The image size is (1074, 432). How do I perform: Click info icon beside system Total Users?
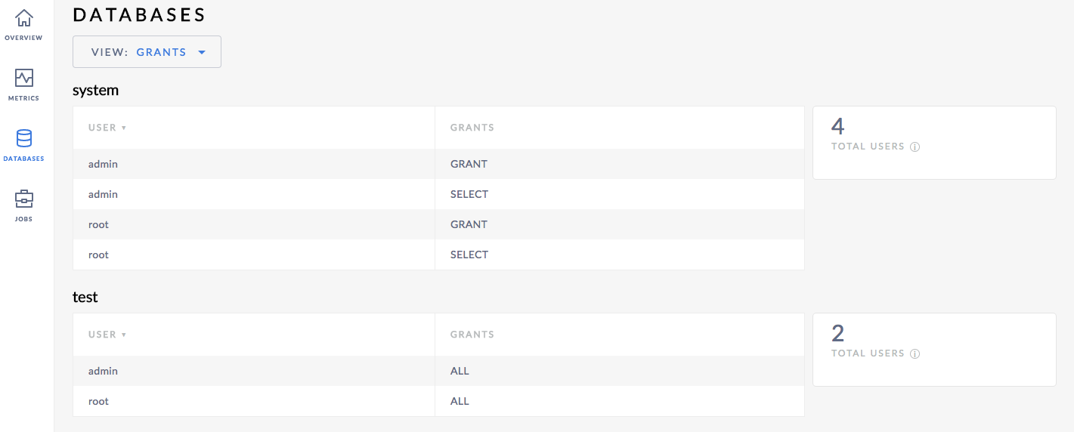[915, 147]
